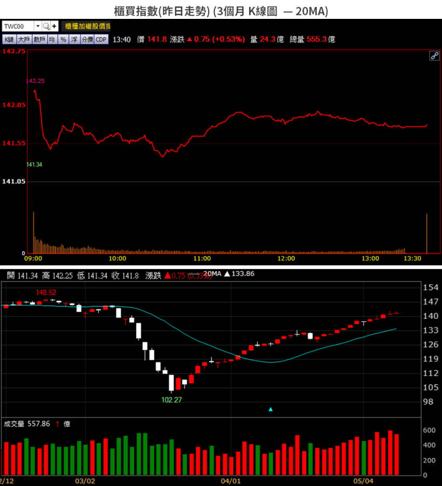Click the 11:00 time axis label
Image resolution: width=442 pixels, height=486 pixels.
click(x=202, y=258)
